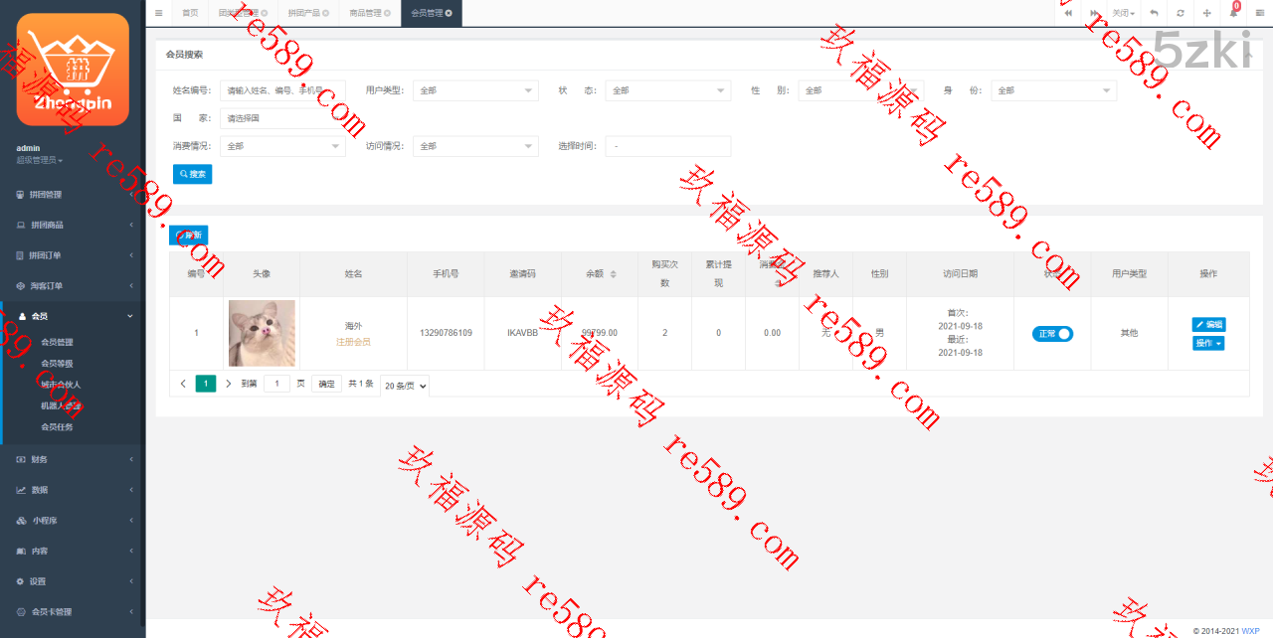Click the 姓名编号 search input field
Image resolution: width=1273 pixels, height=638 pixels.
coord(281,90)
